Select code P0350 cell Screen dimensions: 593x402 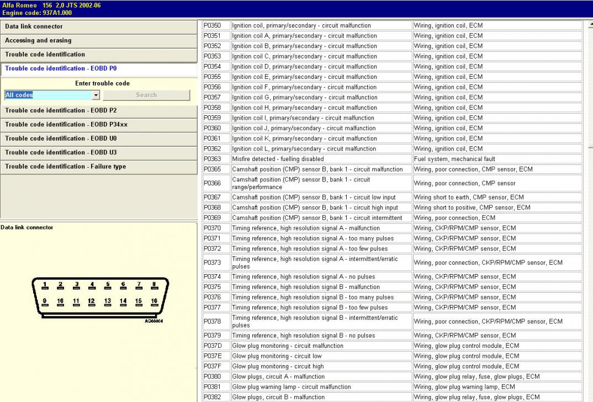216,25
